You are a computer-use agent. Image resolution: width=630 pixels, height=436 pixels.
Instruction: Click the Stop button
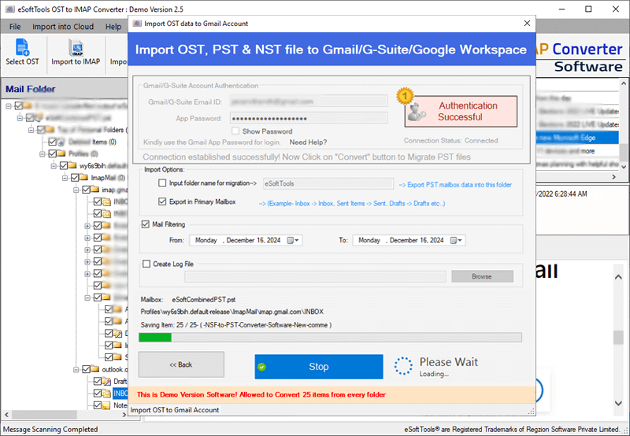(x=319, y=367)
